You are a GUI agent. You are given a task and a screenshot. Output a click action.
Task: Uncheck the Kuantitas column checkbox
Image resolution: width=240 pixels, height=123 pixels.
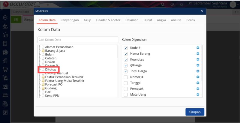[x=126, y=59]
